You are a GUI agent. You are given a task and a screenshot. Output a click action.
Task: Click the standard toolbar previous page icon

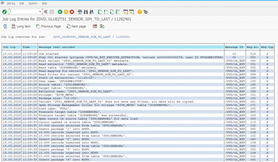click(x=106, y=12)
